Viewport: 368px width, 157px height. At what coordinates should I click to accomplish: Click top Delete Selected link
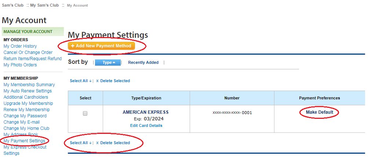[113, 81]
